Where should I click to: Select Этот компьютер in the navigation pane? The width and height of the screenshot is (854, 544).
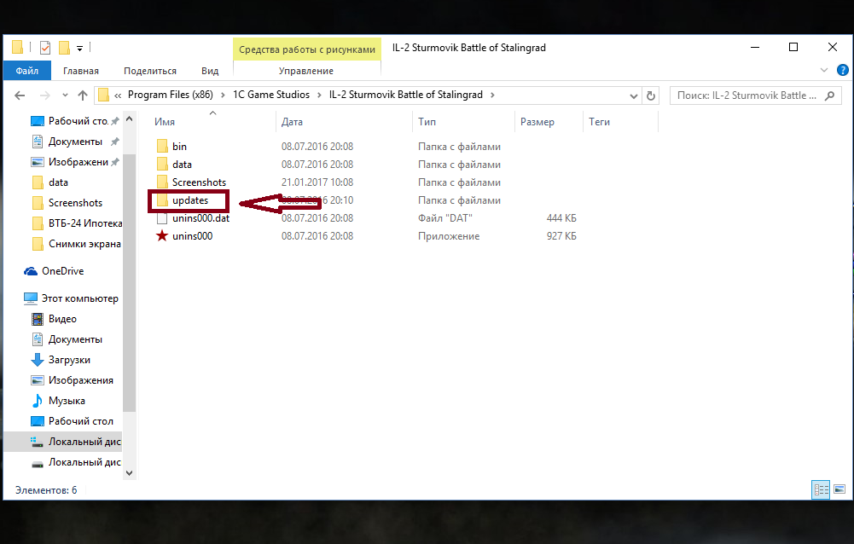tap(79, 298)
